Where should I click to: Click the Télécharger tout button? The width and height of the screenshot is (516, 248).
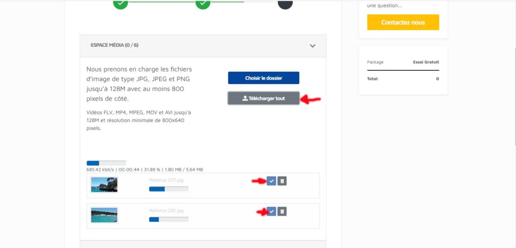(x=264, y=98)
